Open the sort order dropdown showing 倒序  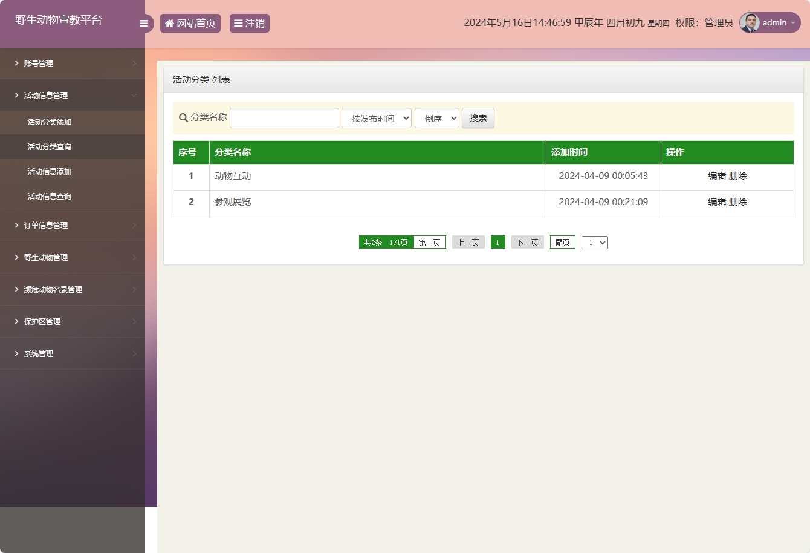pyautogui.click(x=436, y=118)
